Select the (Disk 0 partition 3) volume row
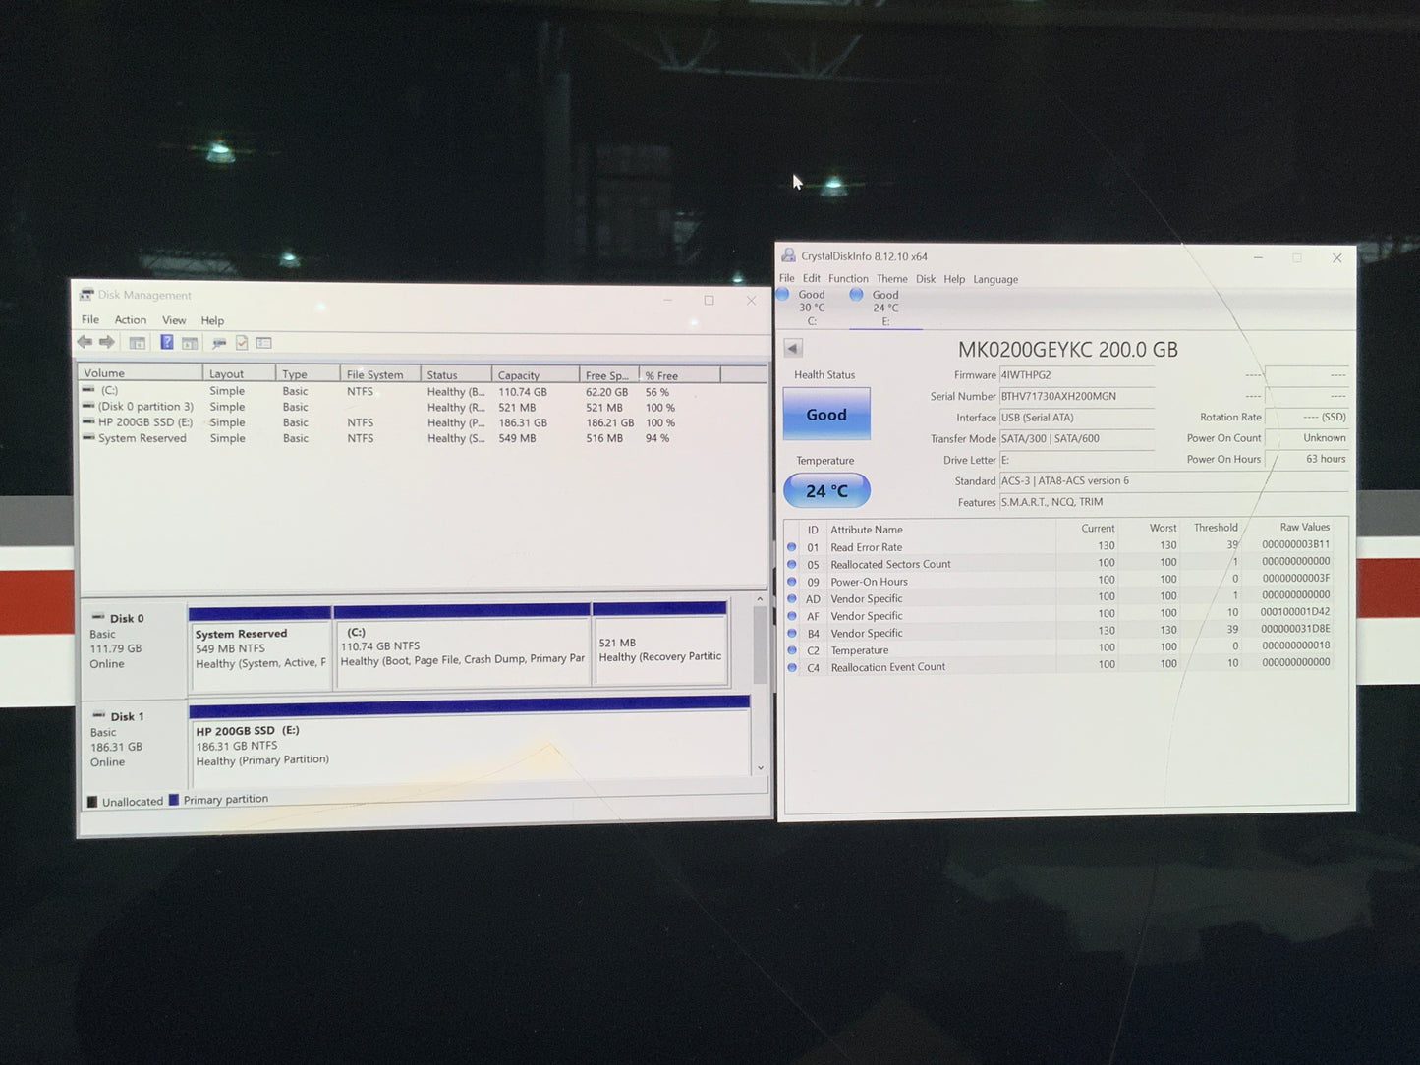The image size is (1420, 1065). pyautogui.click(x=423, y=407)
